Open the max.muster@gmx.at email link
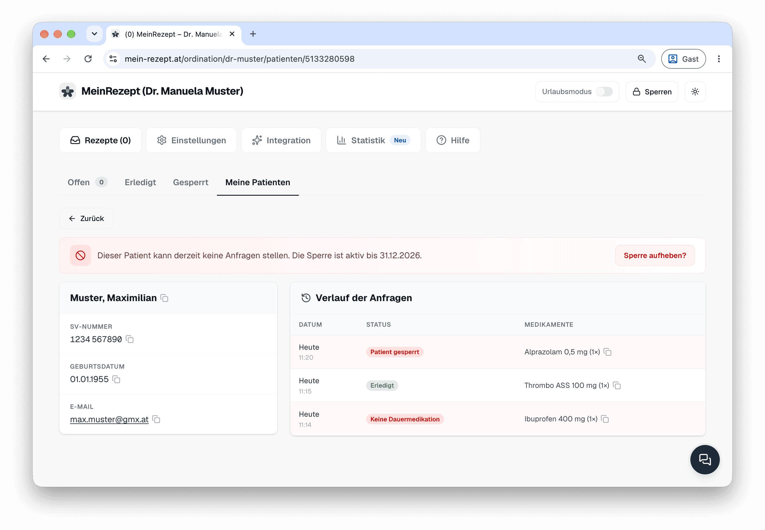This screenshot has width=765, height=530. click(x=109, y=419)
